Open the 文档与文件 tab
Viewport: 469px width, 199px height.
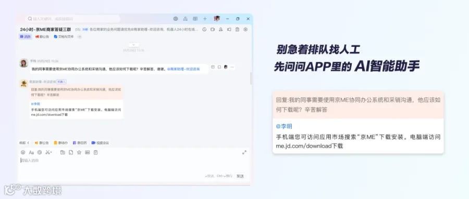point(64,37)
